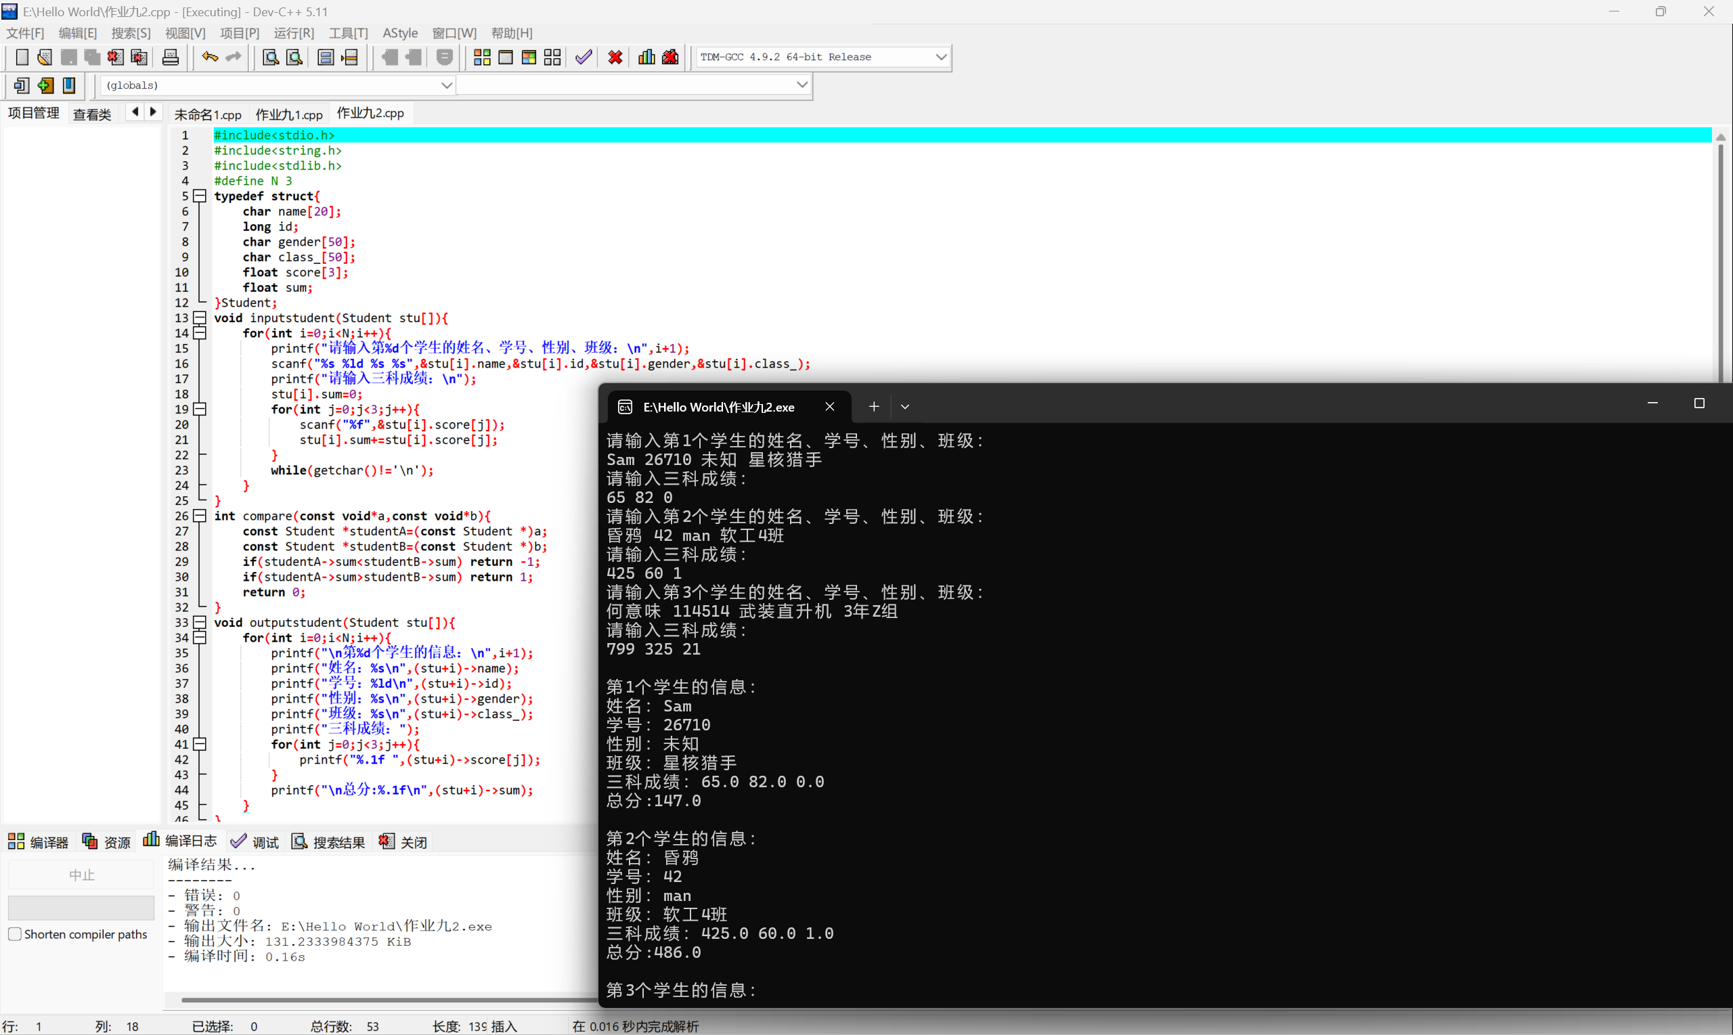1733x1035 pixels.
Task: Enable Shorten compiler paths checkbox
Action: [15, 934]
